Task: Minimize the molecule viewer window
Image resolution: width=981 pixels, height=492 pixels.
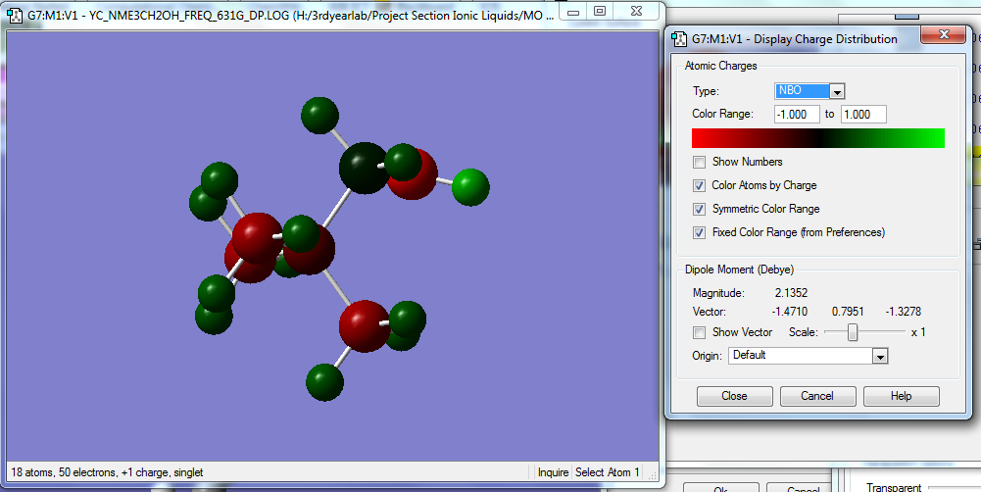Action: (x=574, y=11)
